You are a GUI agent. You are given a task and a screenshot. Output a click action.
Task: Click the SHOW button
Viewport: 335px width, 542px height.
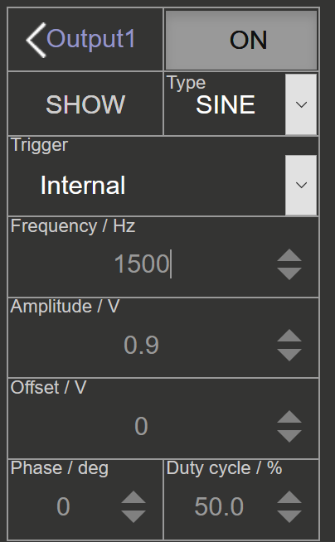click(85, 104)
